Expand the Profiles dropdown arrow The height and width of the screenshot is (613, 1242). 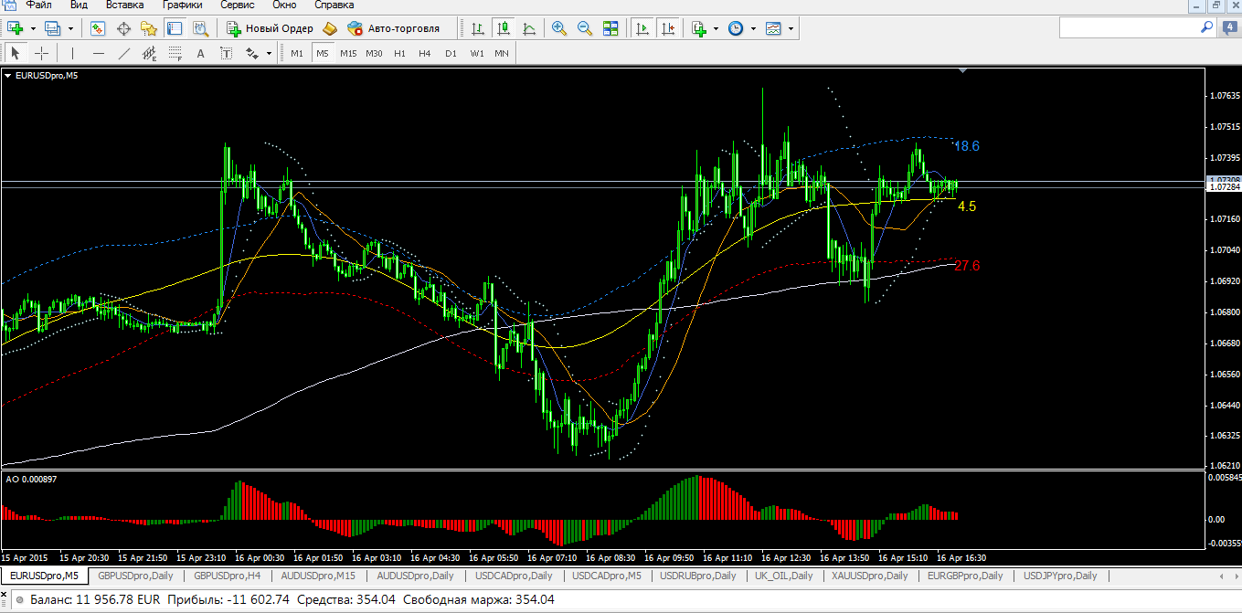coord(69,28)
